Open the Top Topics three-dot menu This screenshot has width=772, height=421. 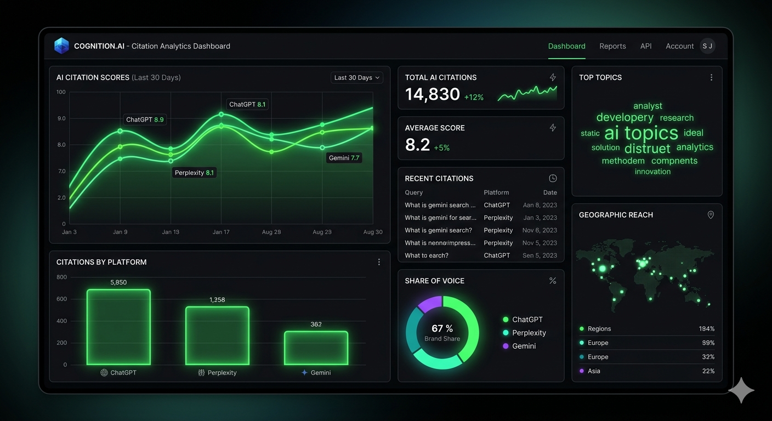pyautogui.click(x=711, y=77)
